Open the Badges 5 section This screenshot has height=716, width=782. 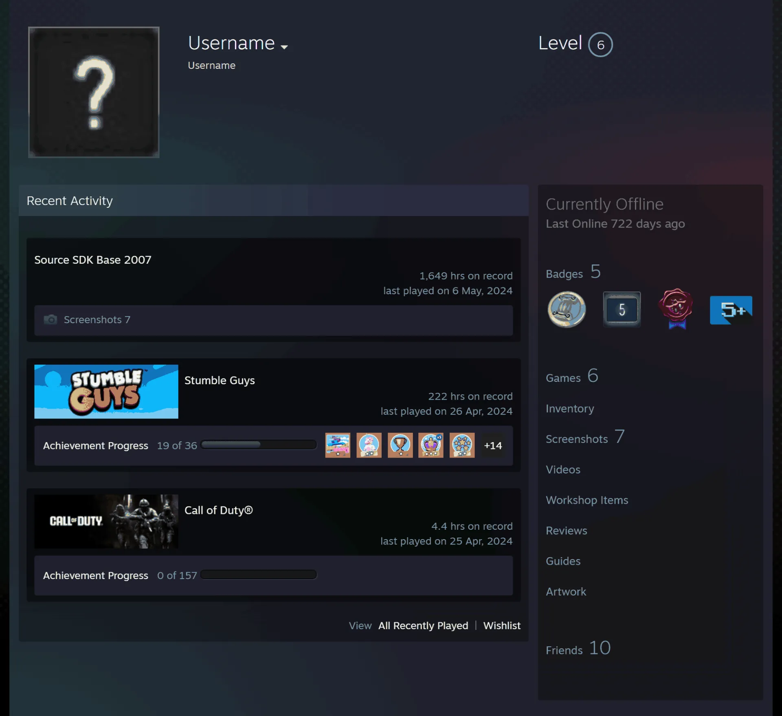pyautogui.click(x=573, y=272)
